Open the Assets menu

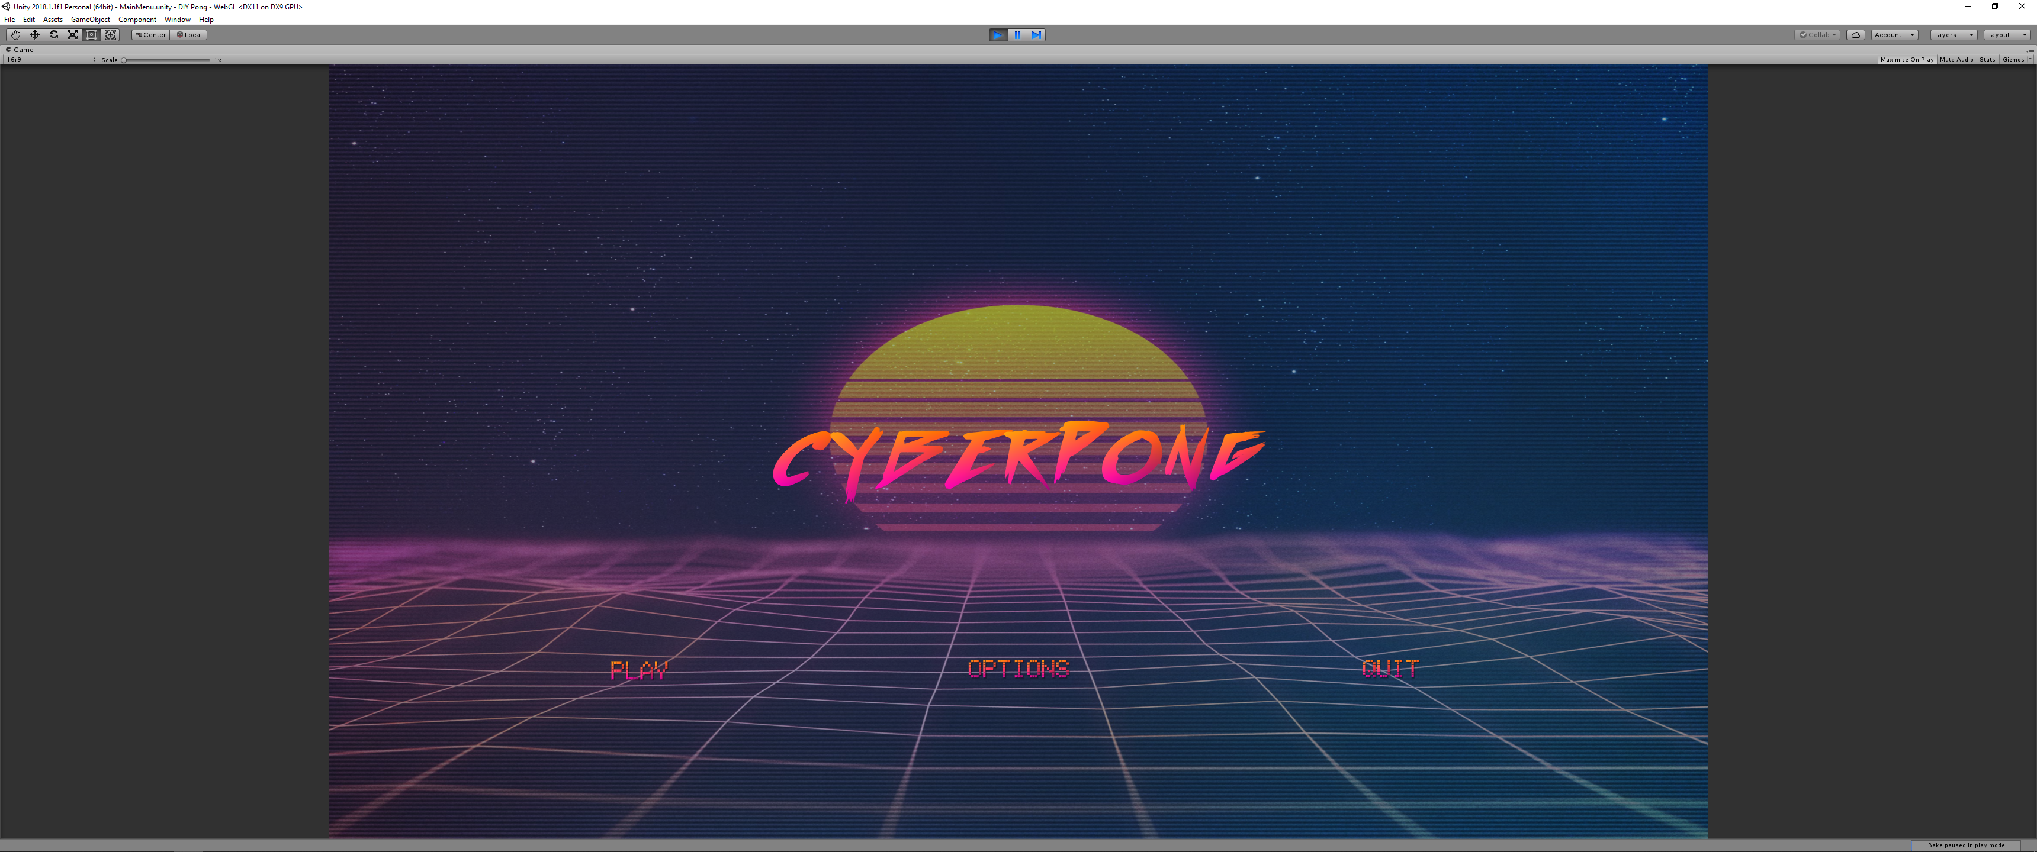(53, 19)
